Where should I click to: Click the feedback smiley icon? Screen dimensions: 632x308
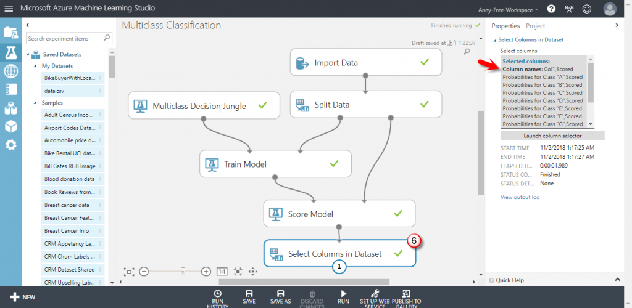point(587,9)
